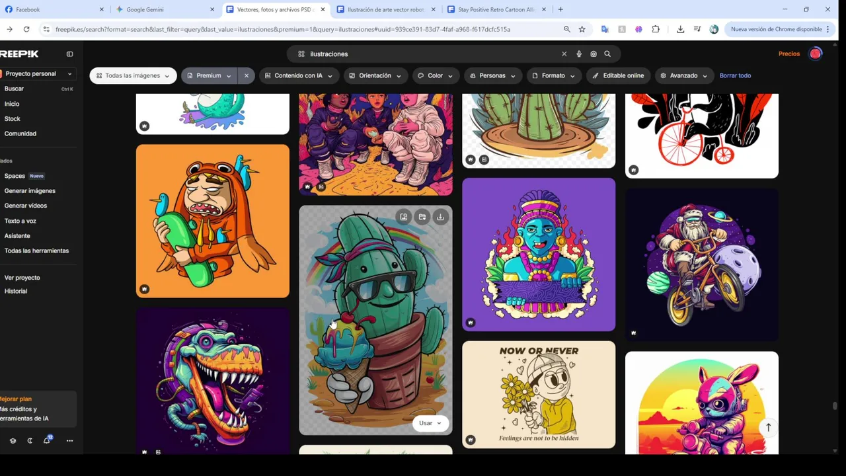View site information icon in address bar
Image resolution: width=846 pixels, height=476 pixels.
click(x=46, y=29)
